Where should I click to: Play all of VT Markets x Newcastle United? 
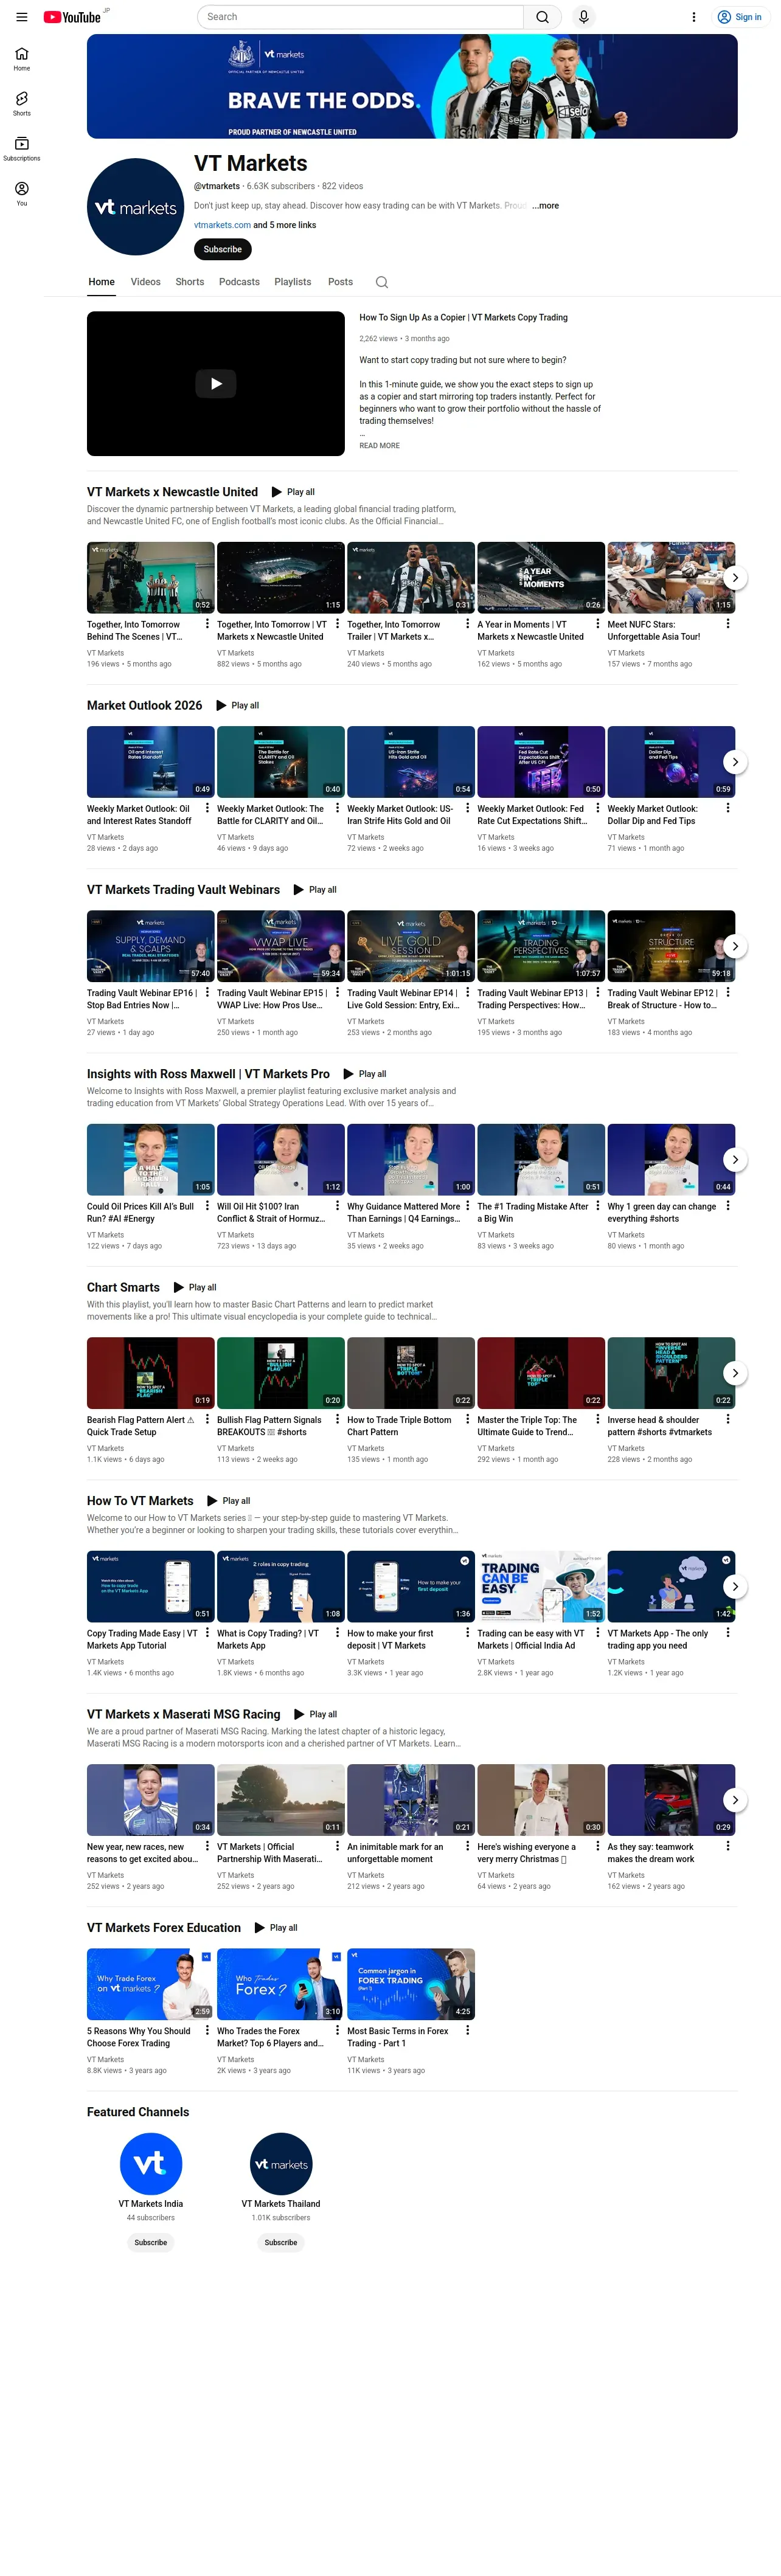pos(293,492)
